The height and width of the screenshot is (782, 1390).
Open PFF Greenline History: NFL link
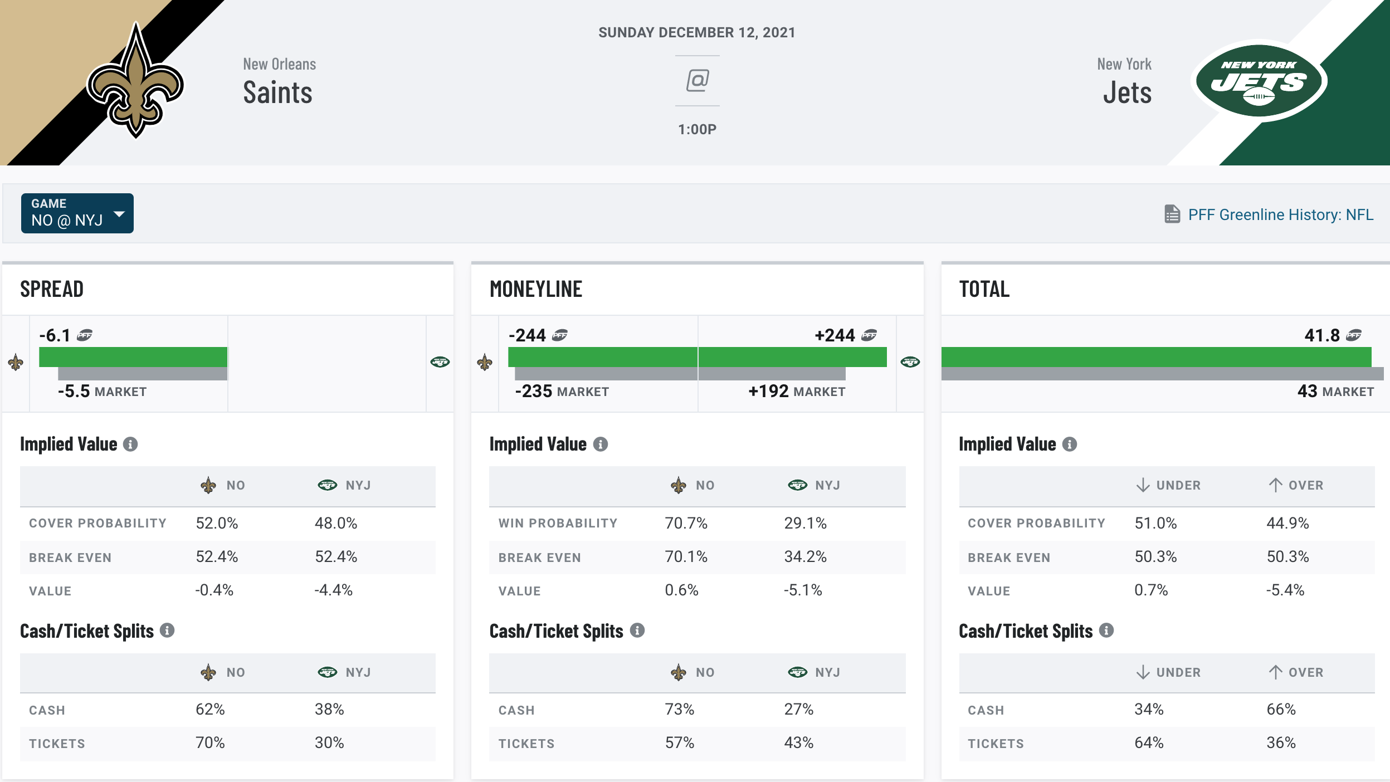tap(1280, 214)
